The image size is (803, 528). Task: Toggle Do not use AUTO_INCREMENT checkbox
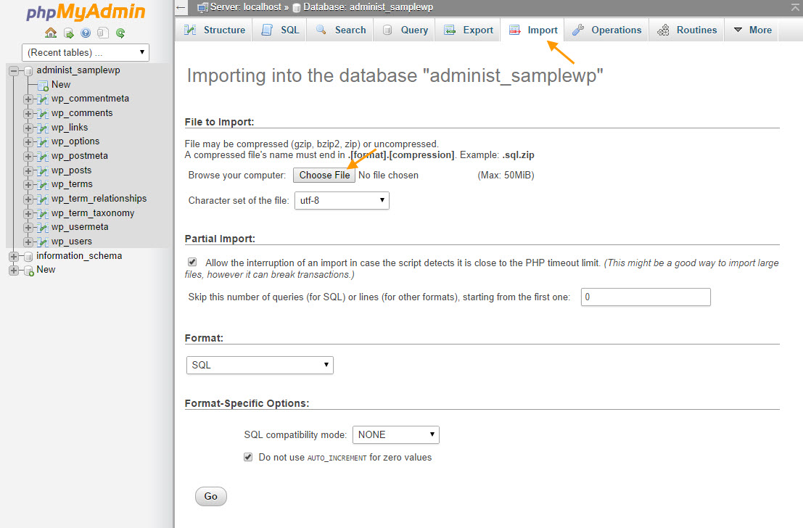click(x=248, y=457)
